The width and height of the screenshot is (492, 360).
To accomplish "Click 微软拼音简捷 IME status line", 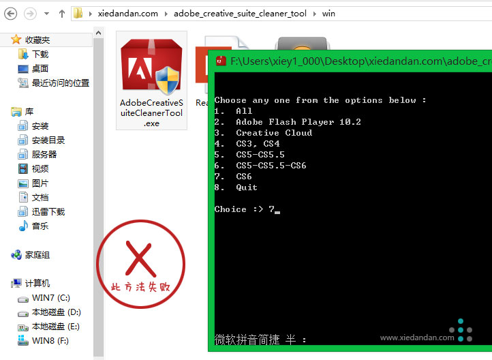I will coord(260,340).
